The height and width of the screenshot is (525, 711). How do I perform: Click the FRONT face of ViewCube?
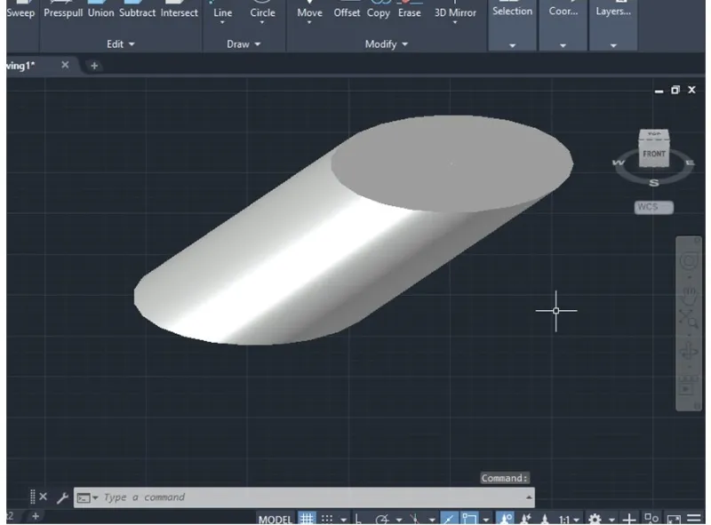click(653, 155)
